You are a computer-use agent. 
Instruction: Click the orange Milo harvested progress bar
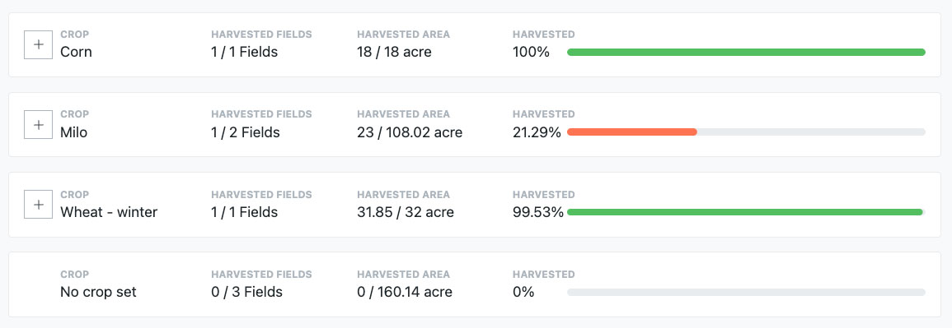click(632, 132)
